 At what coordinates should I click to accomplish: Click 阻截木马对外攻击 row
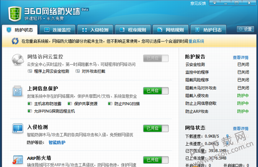pyautogui.click(x=217, y=88)
